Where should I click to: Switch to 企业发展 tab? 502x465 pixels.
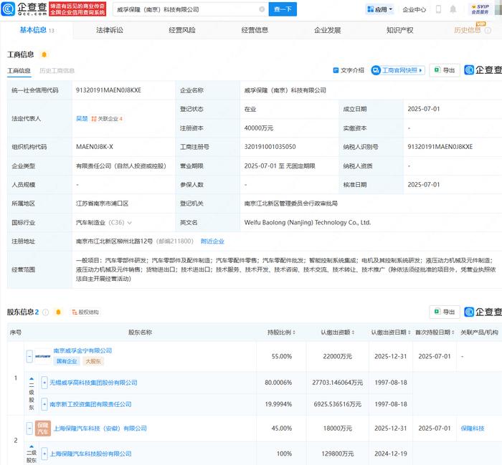(328, 30)
